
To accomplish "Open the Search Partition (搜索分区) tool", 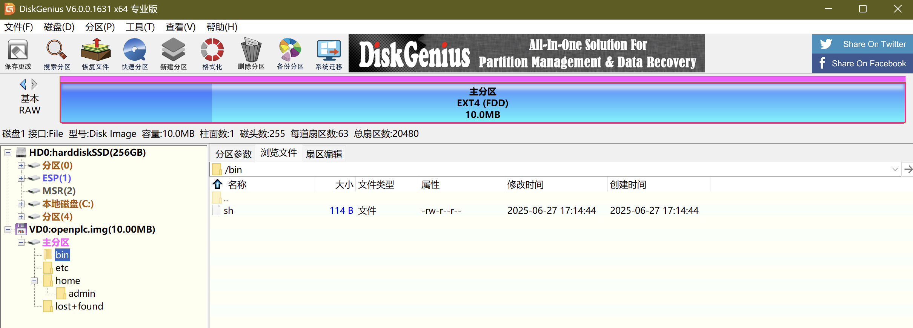I will [x=57, y=54].
